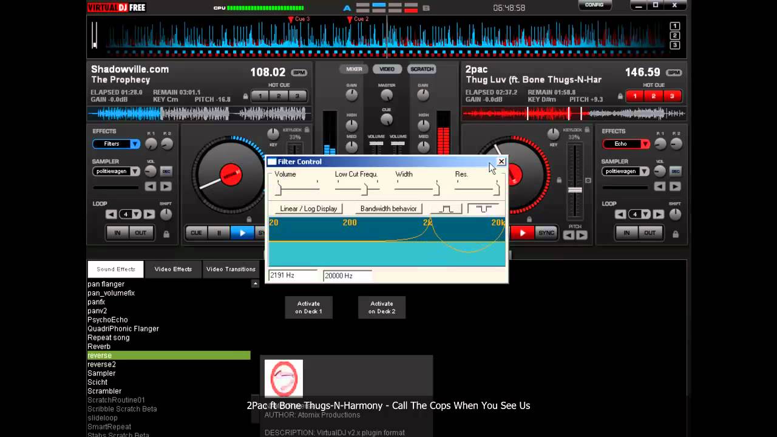This screenshot has height=437, width=777.
Task: Switch to the SCRATCH panel
Action: pyautogui.click(x=422, y=69)
